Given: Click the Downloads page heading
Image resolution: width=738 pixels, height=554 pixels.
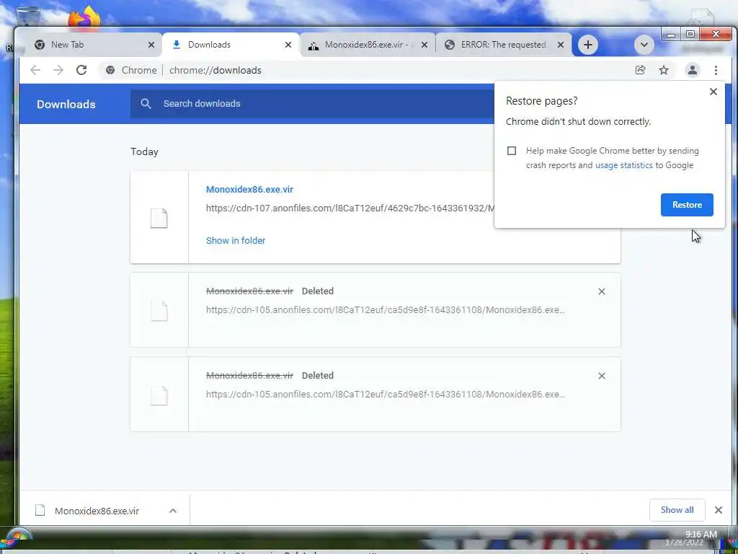Looking at the screenshot, I should pos(66,104).
